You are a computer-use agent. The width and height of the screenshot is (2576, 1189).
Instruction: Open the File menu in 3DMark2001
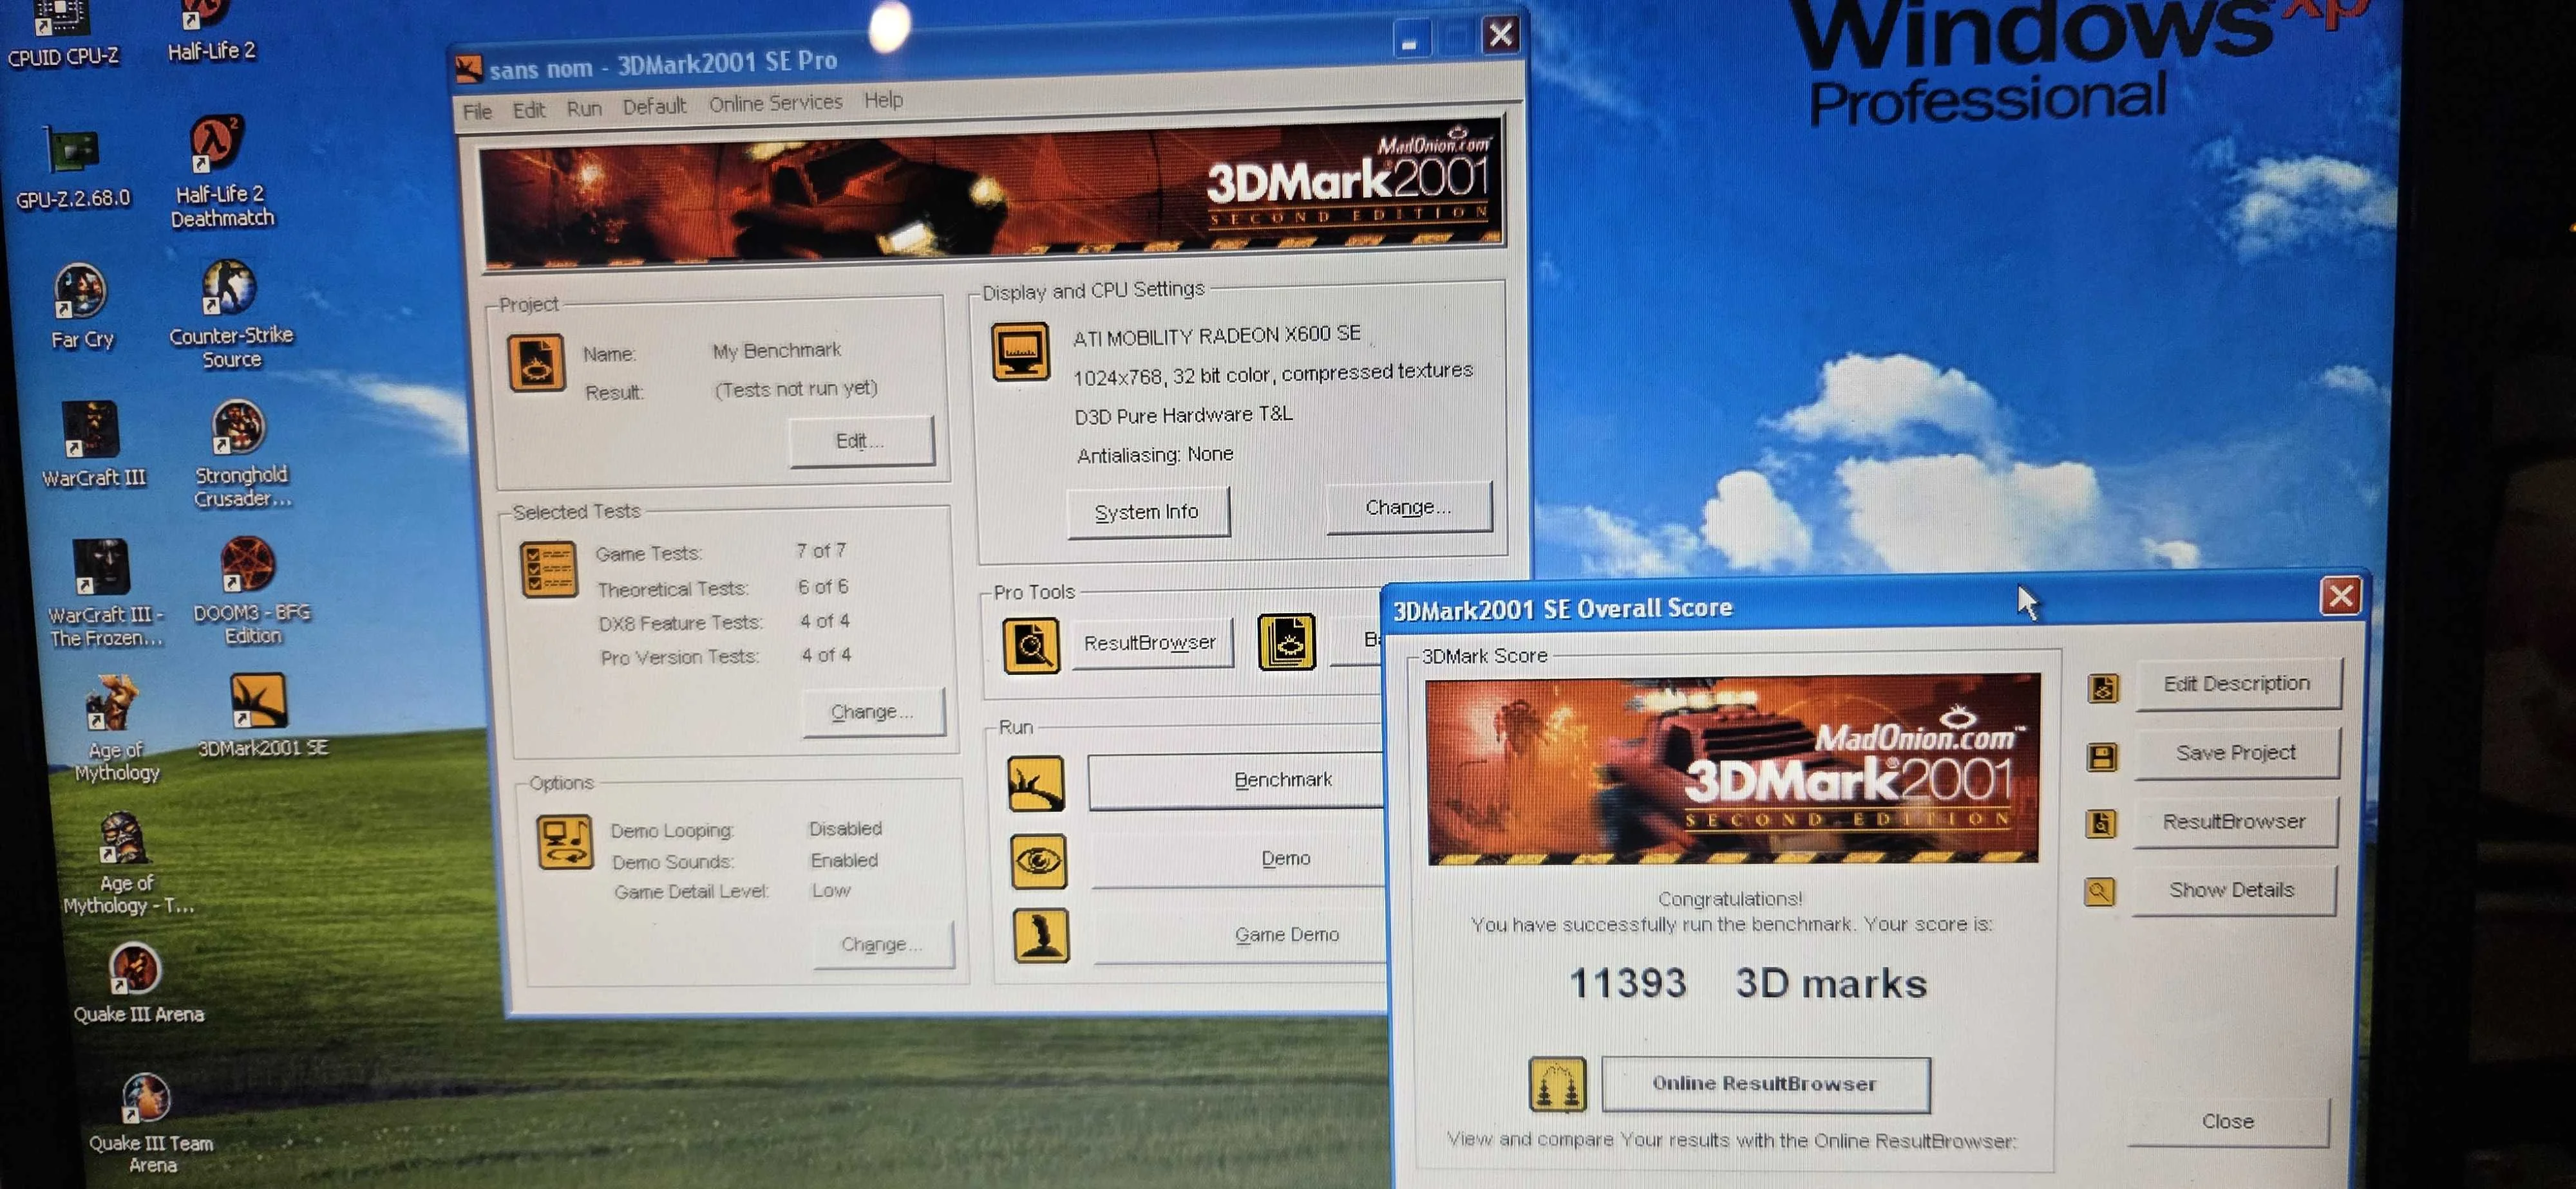(x=477, y=111)
